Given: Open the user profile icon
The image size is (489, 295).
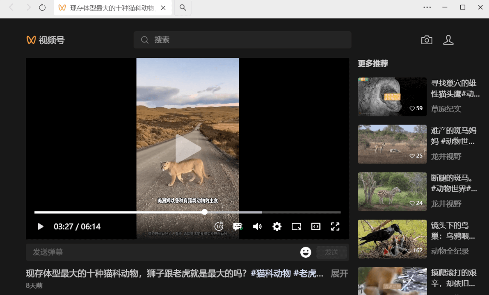Looking at the screenshot, I should pyautogui.click(x=448, y=40).
